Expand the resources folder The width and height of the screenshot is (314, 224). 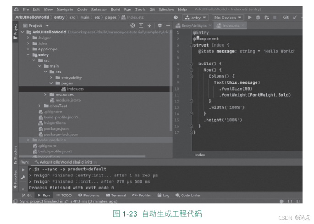tap(45, 95)
